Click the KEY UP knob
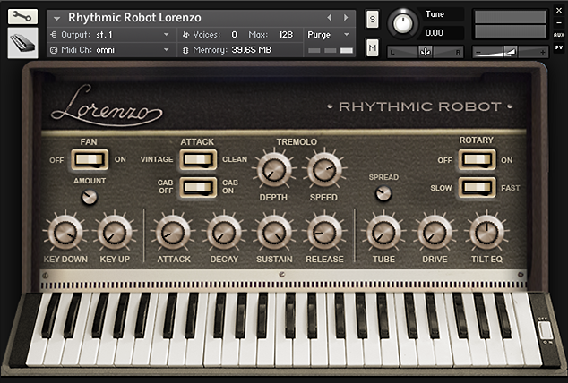The width and height of the screenshot is (568, 383). pyautogui.click(x=115, y=232)
